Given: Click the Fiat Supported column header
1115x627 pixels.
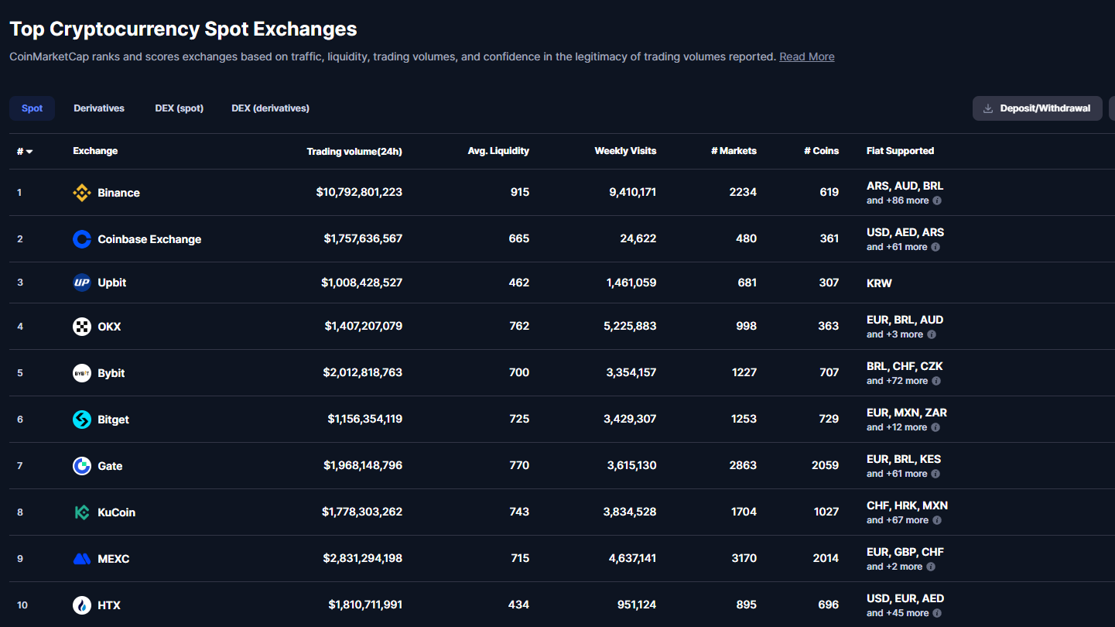Looking at the screenshot, I should pos(900,151).
